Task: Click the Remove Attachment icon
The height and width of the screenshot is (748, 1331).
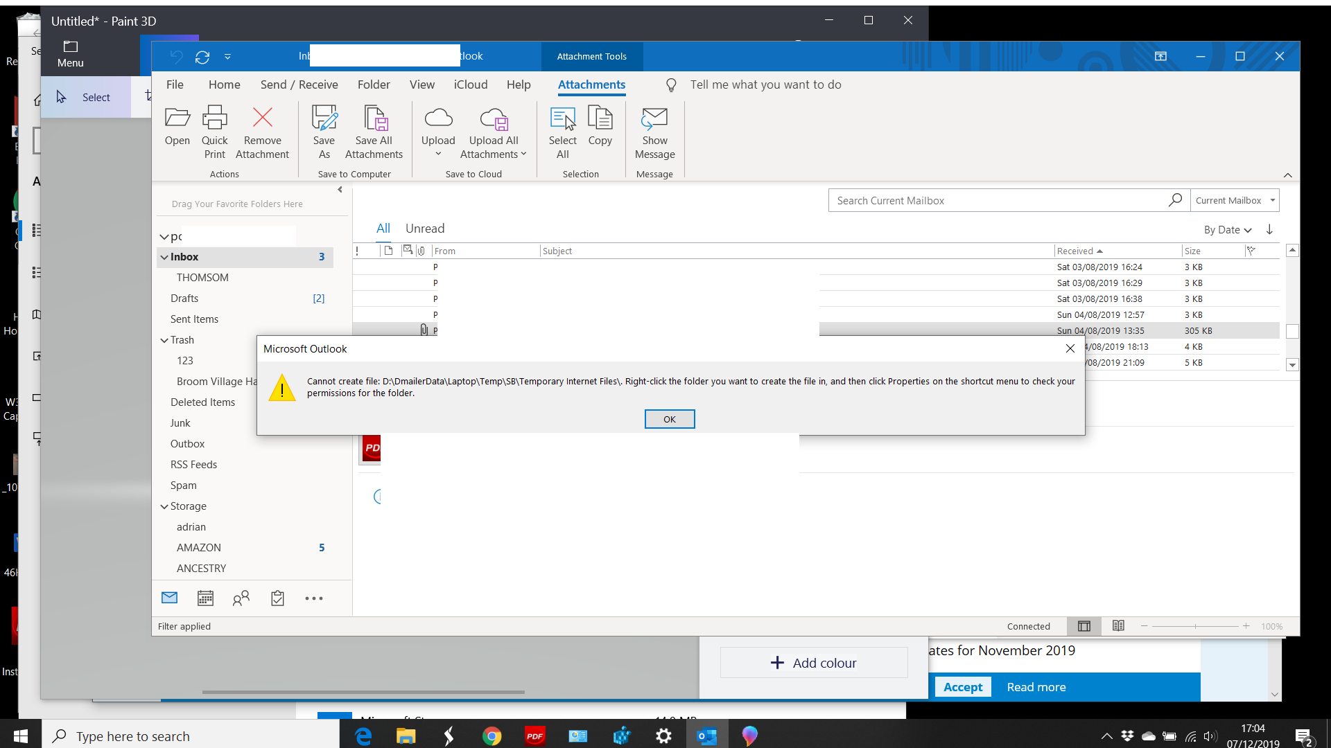Action: 262,118
